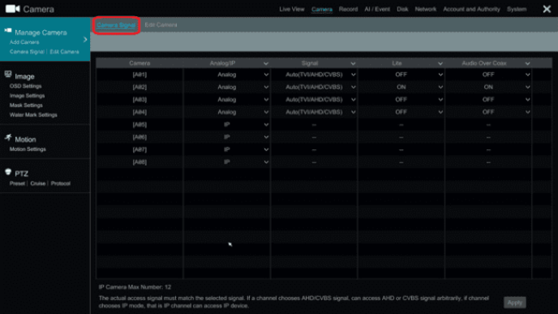The width and height of the screenshot is (558, 314).
Task: Open OSD Settings
Action: tap(26, 86)
